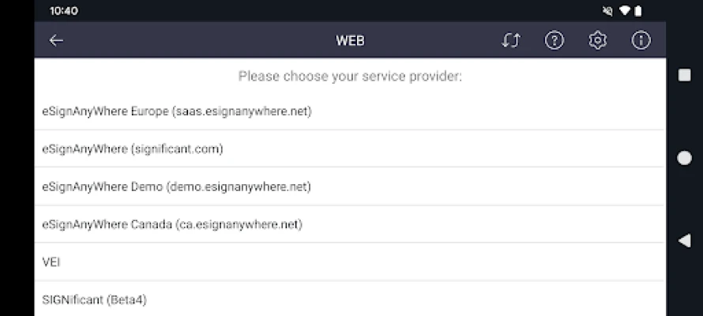Screen dimensions: 703x316
Task: Choose the VEI service provider
Action: 51,261
